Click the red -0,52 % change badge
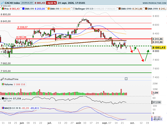This screenshot has width=167, height=125. pos(51,3)
